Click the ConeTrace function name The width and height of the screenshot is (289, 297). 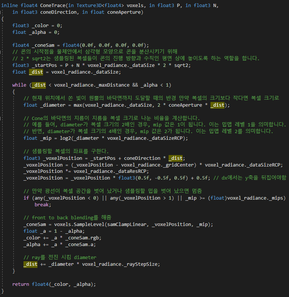point(53,6)
